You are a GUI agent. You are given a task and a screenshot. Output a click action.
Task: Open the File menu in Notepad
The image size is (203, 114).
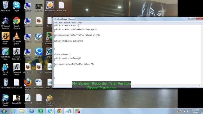(x=56, y=22)
